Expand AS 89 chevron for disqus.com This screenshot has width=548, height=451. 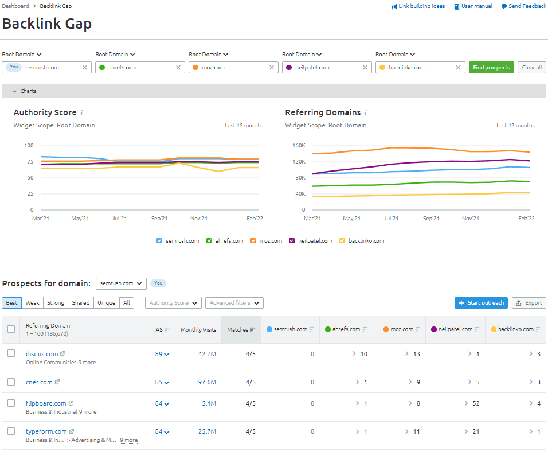coord(167,355)
